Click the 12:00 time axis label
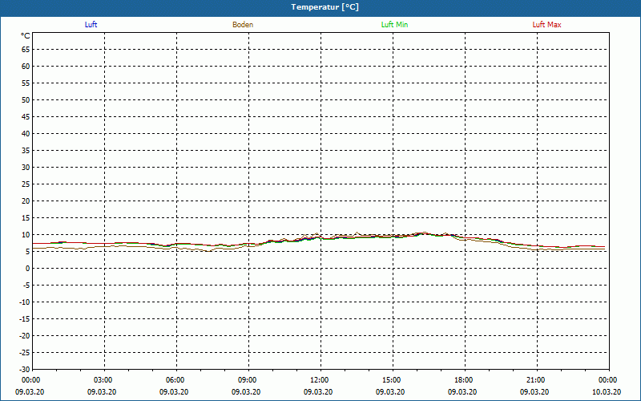This screenshot has width=641, height=401. pyautogui.click(x=319, y=380)
